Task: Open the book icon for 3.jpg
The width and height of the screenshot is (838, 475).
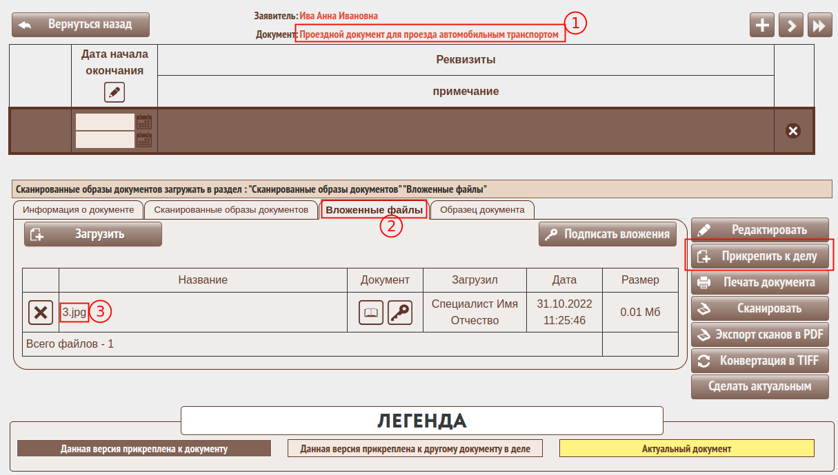Action: coord(371,313)
